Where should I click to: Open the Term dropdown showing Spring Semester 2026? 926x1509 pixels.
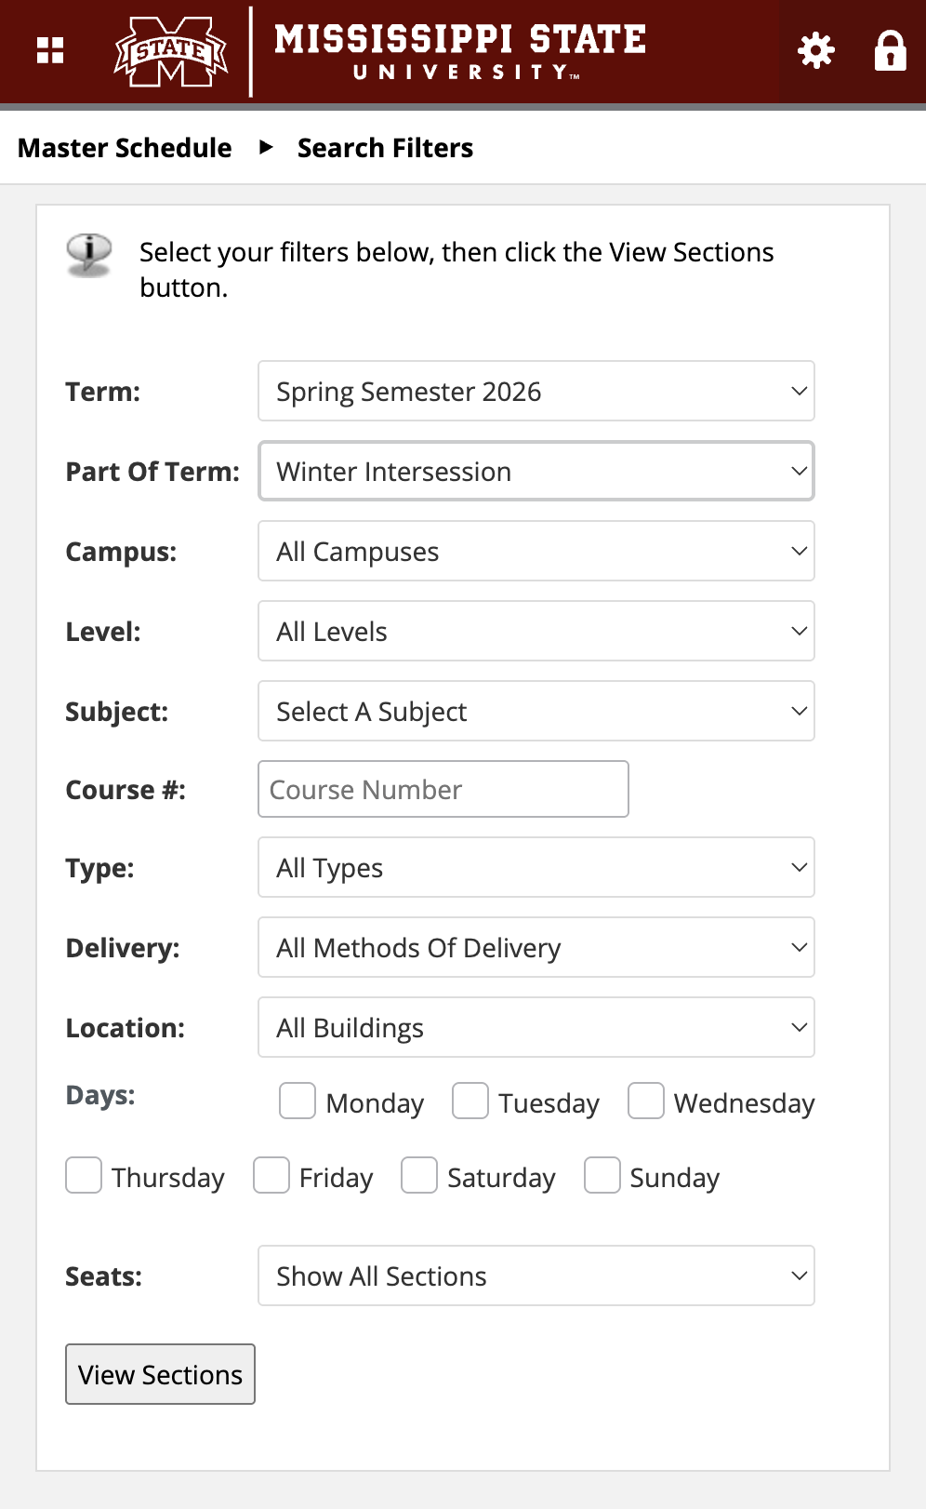[x=536, y=391]
